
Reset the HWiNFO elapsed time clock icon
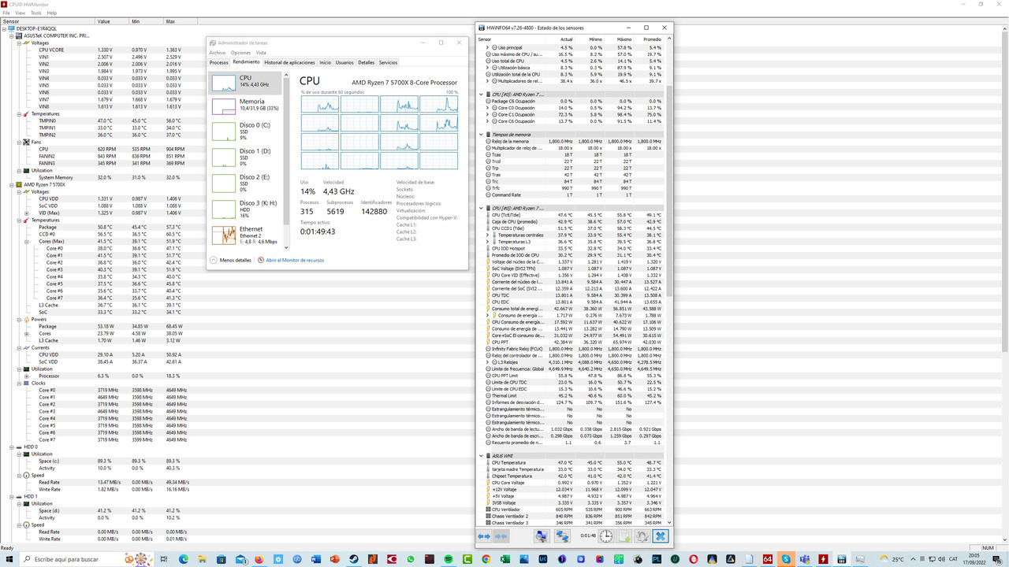point(605,536)
